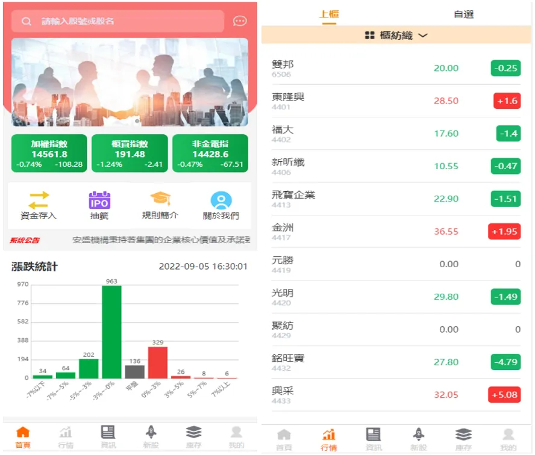Tap the 我的 profile icon
Image resolution: width=535 pixels, height=455 pixels.
(236, 432)
